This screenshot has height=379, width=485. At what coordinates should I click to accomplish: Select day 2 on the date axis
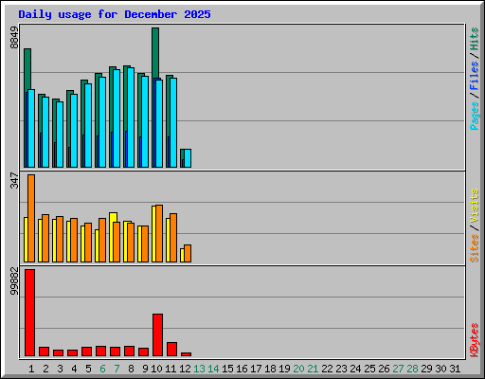pos(45,369)
